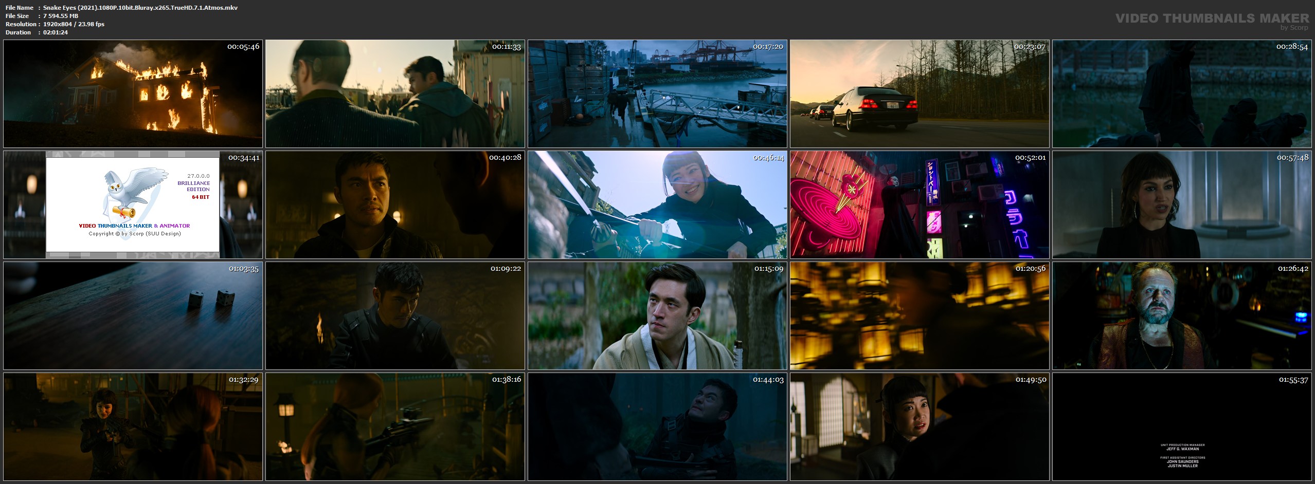Select the thumbnail at 01:44:03
1315x484 pixels.
657,426
